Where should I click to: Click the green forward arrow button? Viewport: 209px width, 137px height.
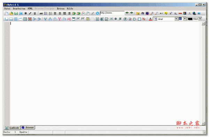[132, 13]
